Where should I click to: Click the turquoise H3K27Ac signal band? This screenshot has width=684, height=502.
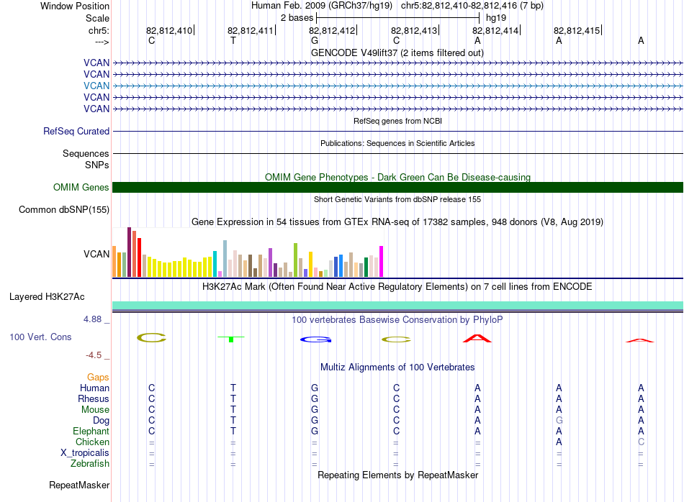397,305
